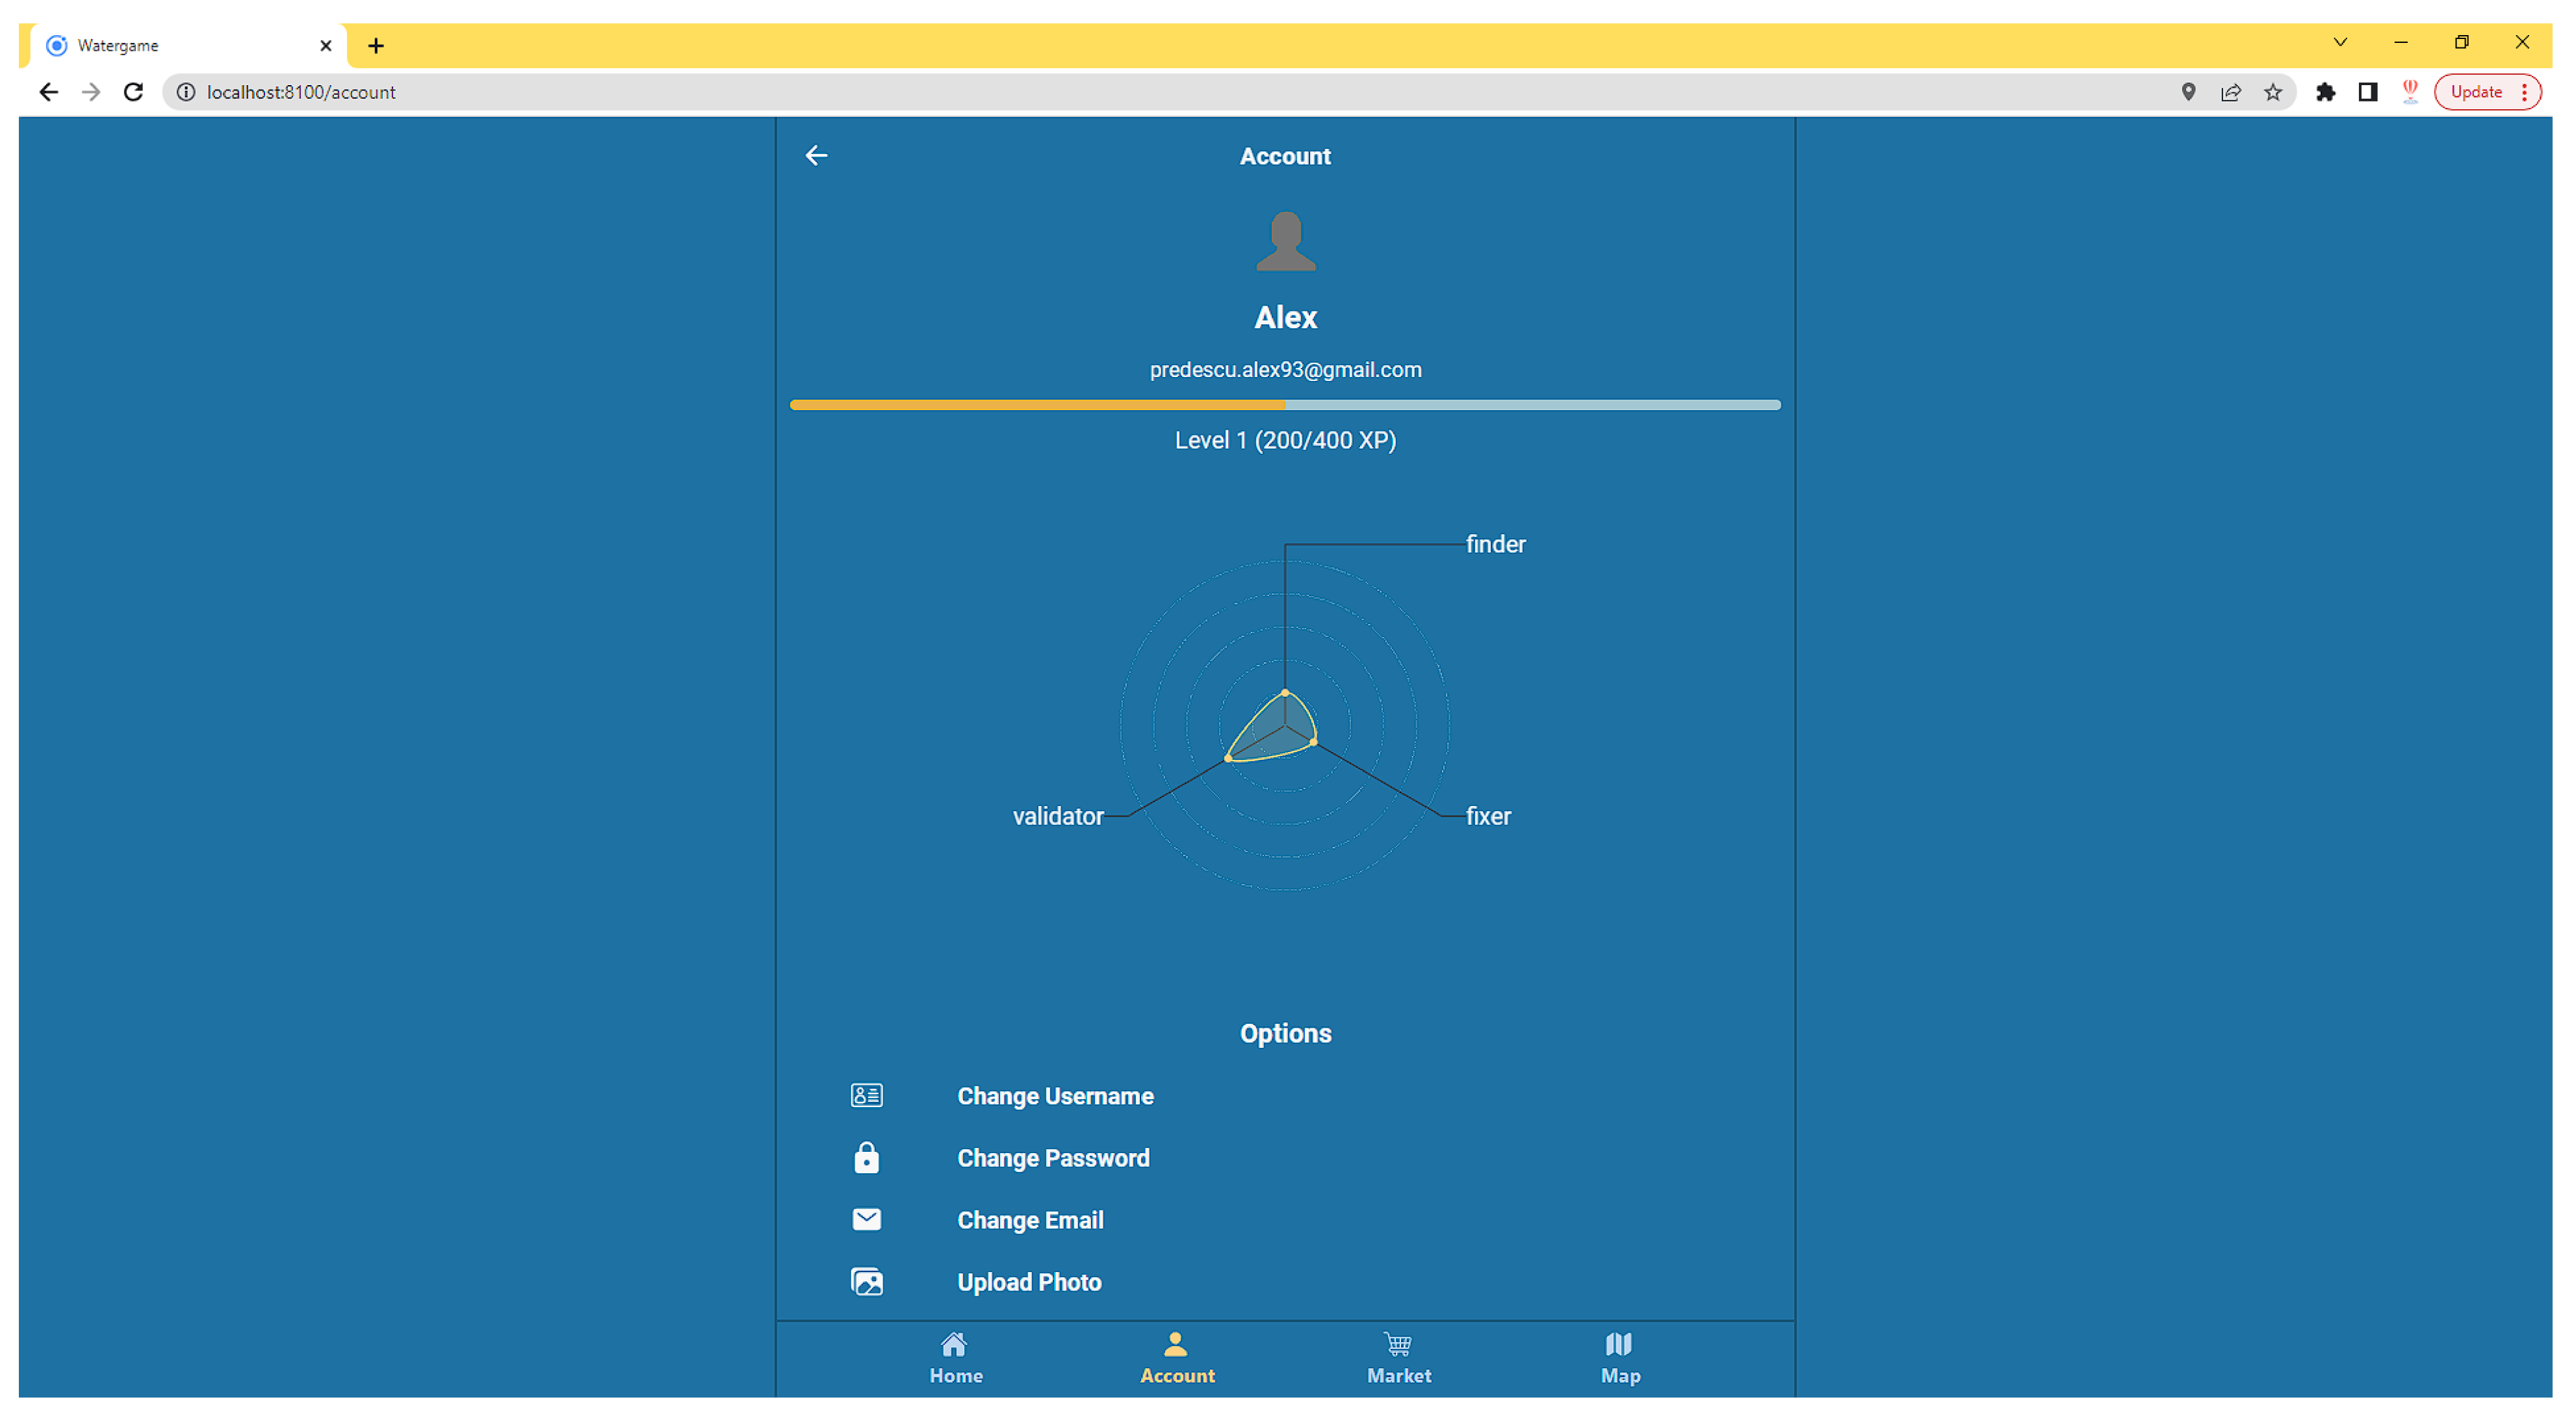Image resolution: width=2576 pixels, height=1419 pixels.
Task: Click the XP level progress bar
Action: click(x=1285, y=405)
